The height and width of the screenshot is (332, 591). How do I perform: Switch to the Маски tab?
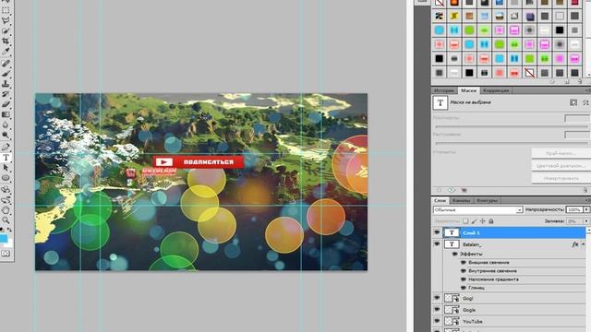click(468, 90)
